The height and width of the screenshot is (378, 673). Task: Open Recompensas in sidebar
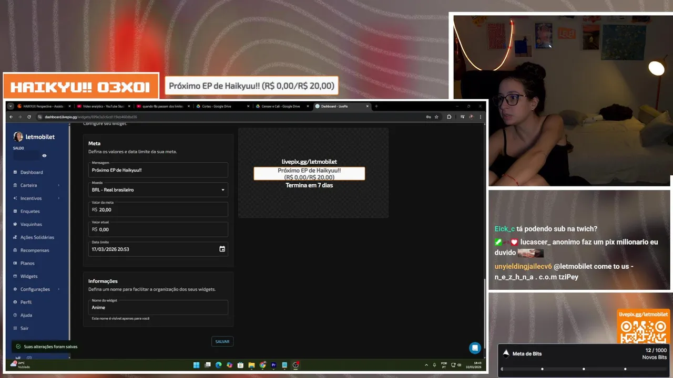pyautogui.click(x=35, y=250)
